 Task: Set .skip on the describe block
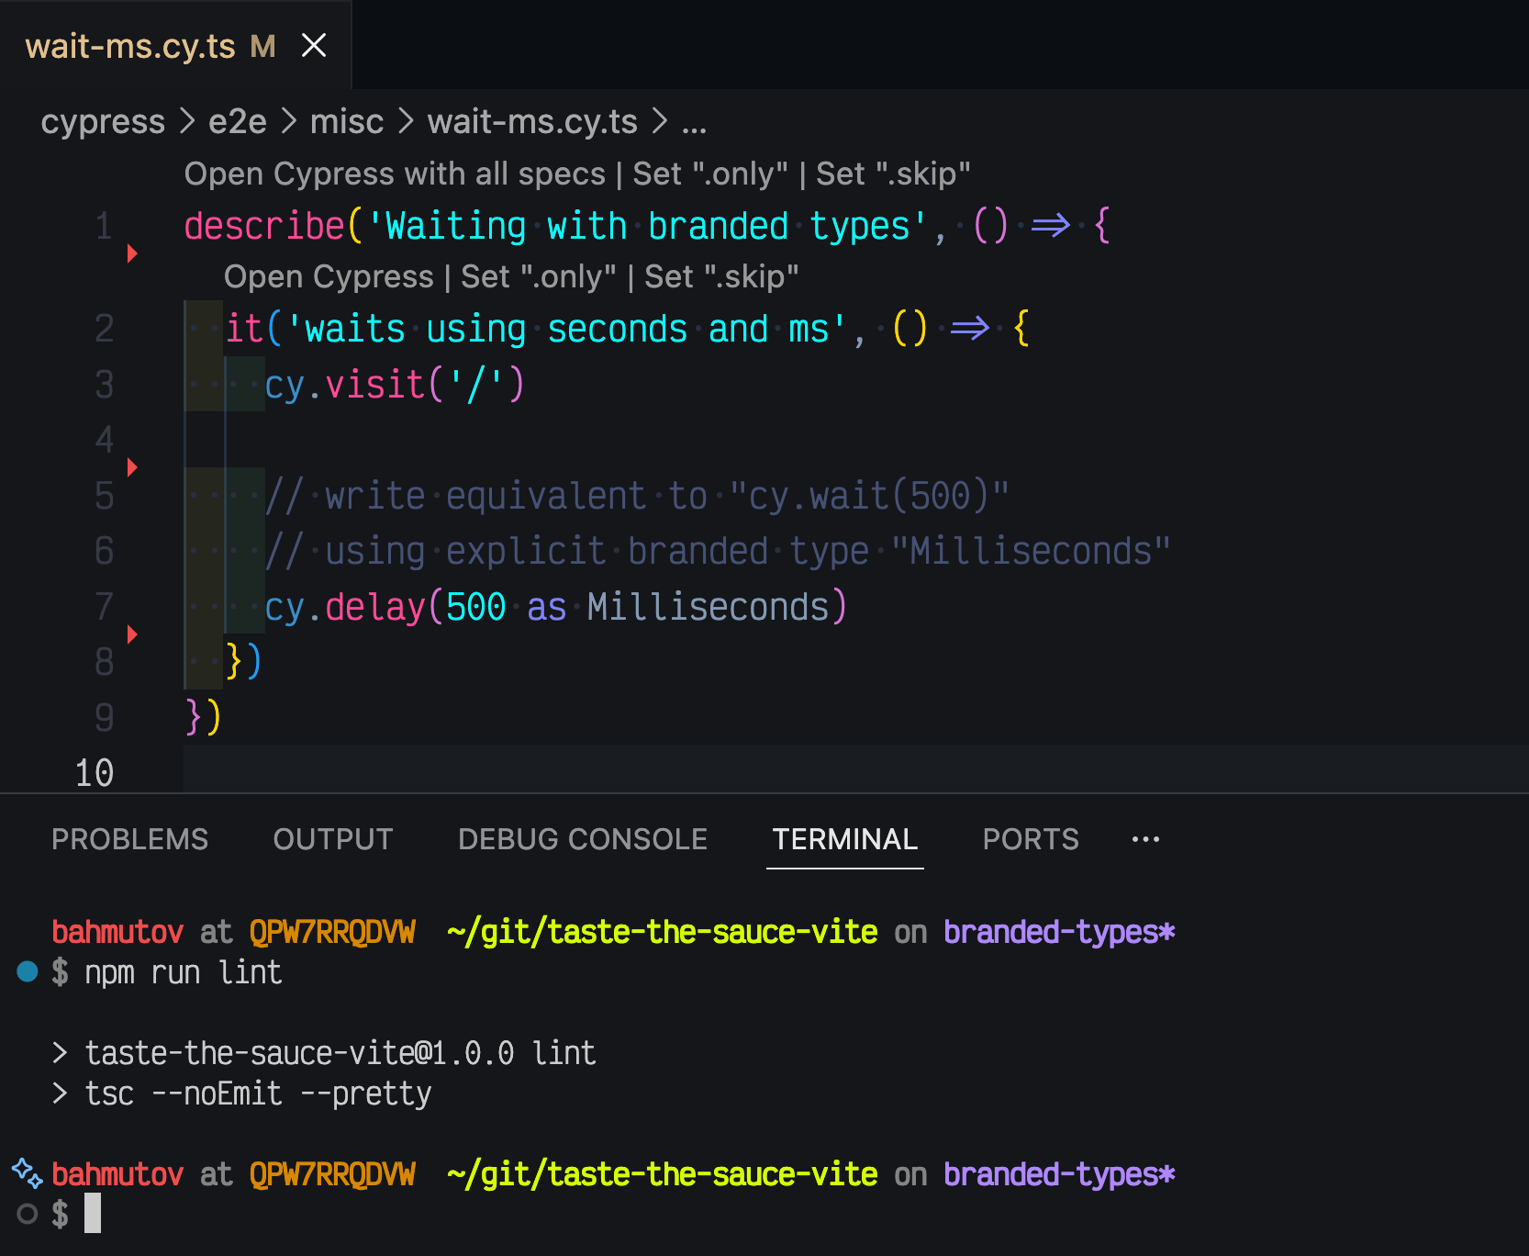[x=892, y=174]
